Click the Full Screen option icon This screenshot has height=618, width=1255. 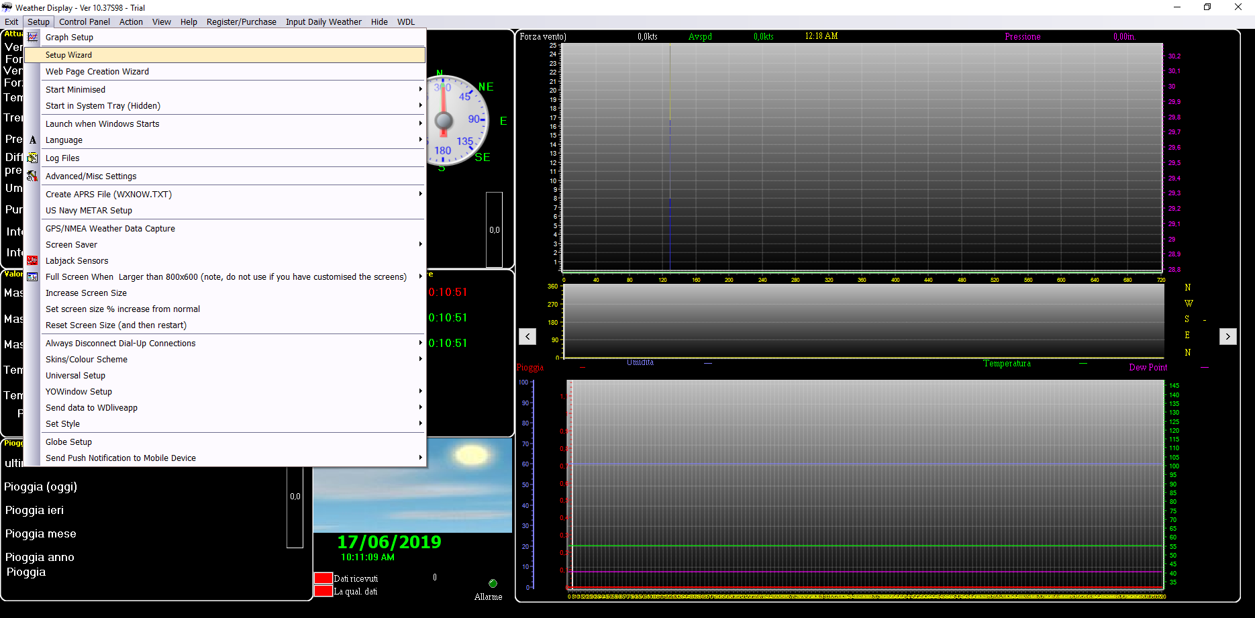32,277
